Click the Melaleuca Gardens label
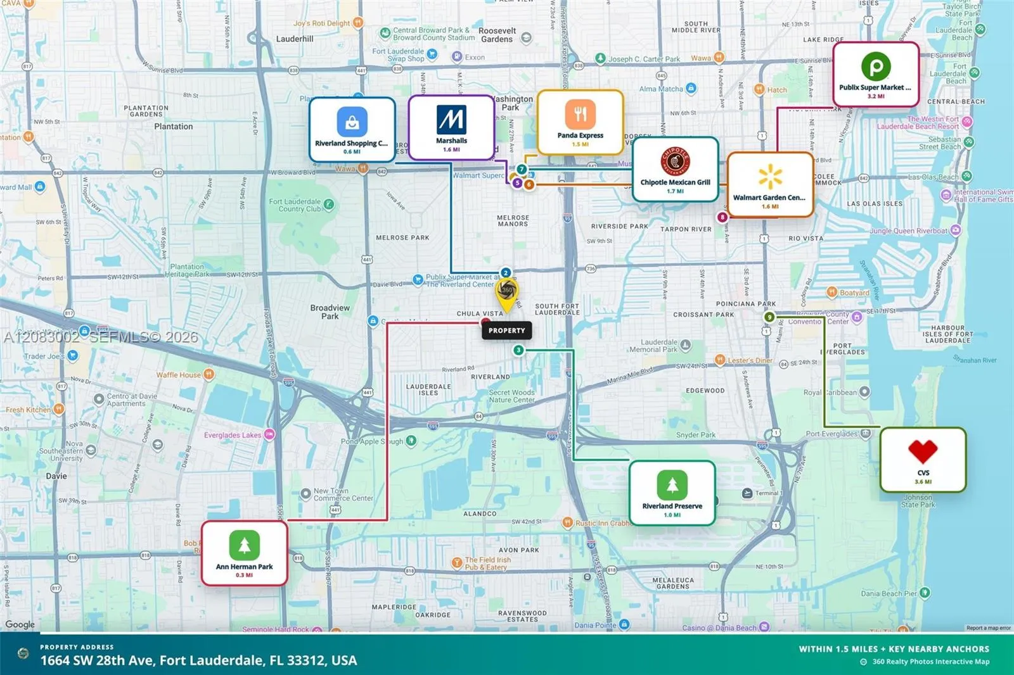This screenshot has height=675, width=1014. (x=673, y=583)
